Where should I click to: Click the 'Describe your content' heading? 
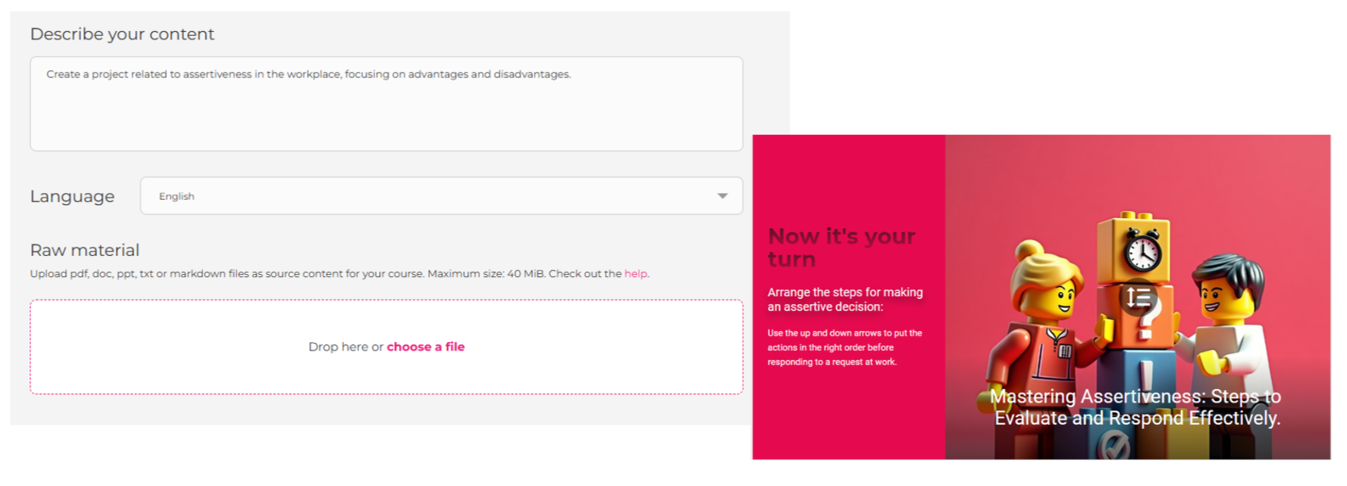coord(122,34)
